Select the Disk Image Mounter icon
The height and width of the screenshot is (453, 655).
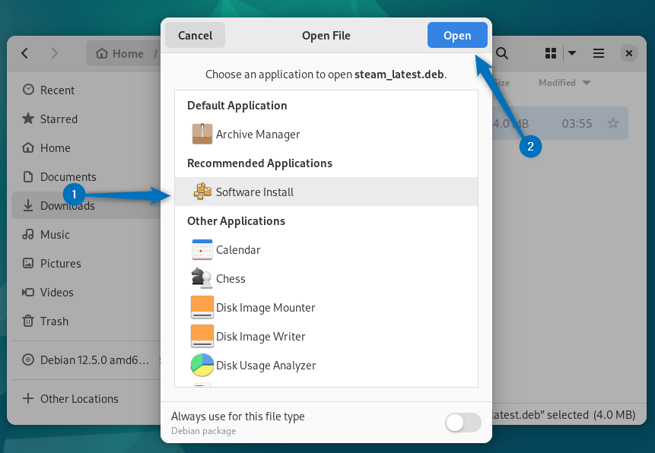pyautogui.click(x=202, y=308)
